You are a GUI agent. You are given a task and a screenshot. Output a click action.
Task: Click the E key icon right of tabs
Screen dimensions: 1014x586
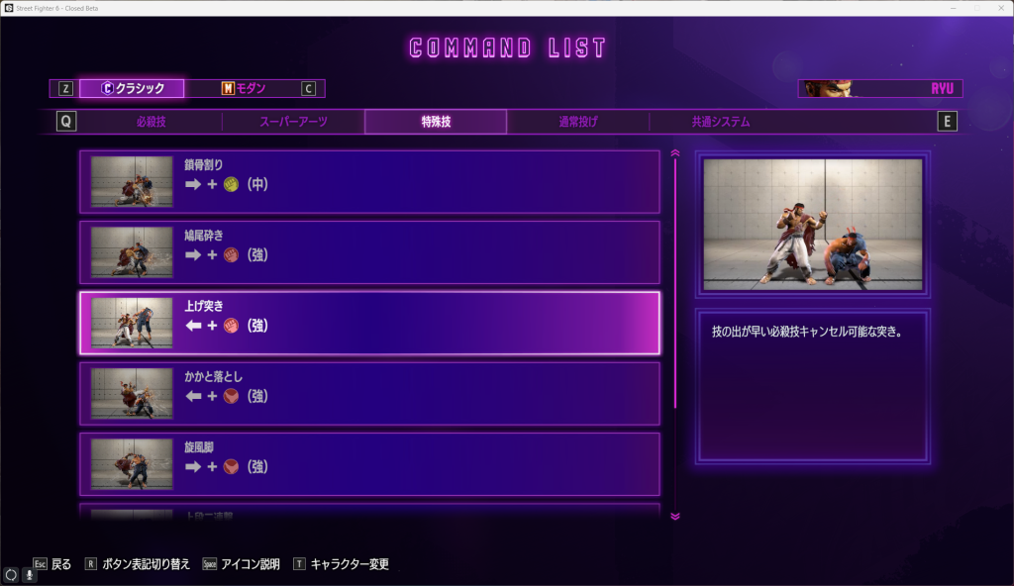pyautogui.click(x=947, y=122)
